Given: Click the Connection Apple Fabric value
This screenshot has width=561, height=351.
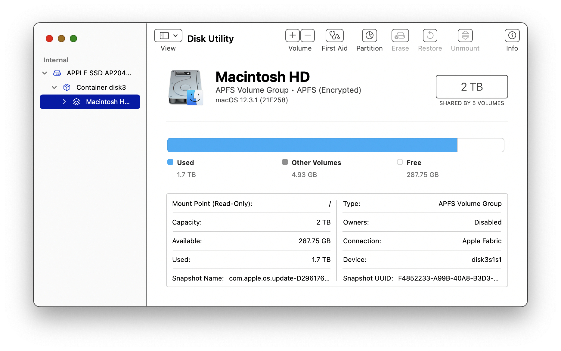Looking at the screenshot, I should click(x=482, y=241).
